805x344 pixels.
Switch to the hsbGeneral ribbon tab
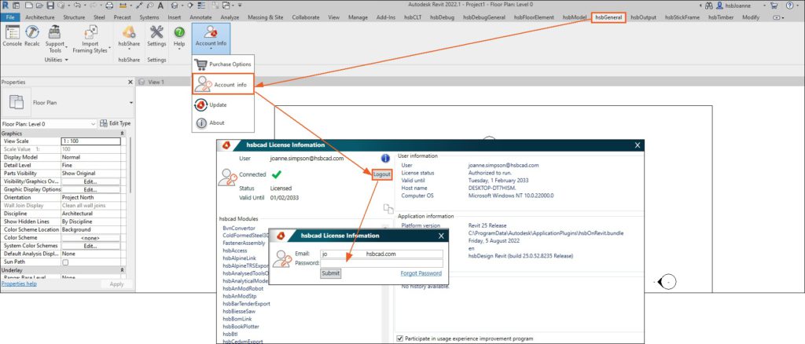[x=608, y=17]
